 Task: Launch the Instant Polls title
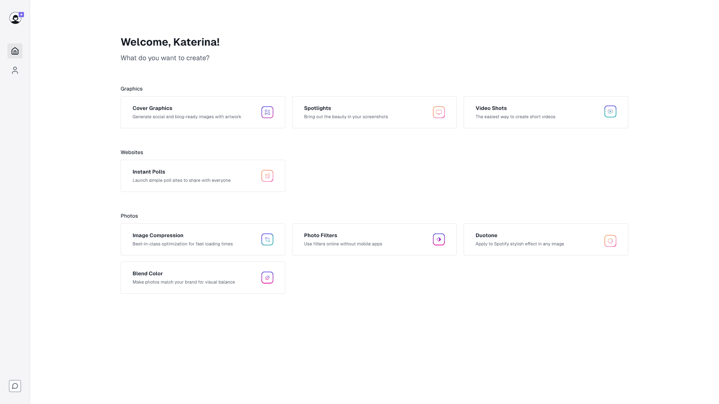pyautogui.click(x=149, y=172)
